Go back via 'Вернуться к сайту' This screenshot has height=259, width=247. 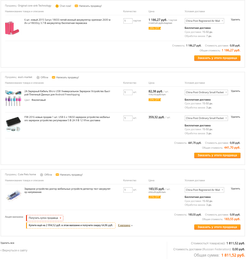[14, 250]
